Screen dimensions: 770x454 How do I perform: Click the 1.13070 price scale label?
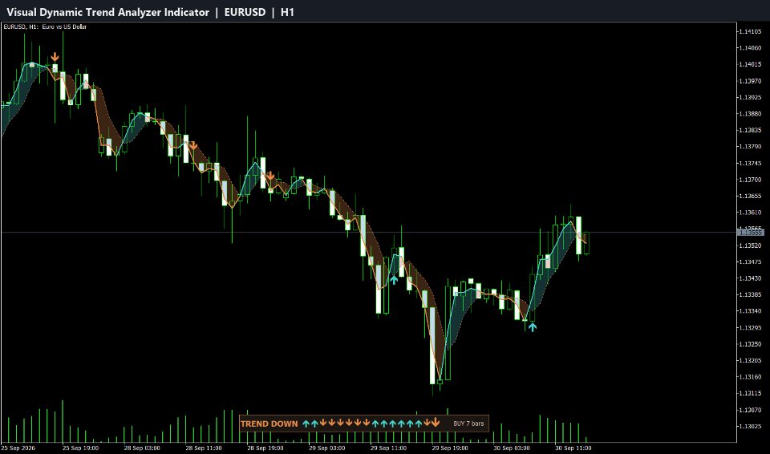[752, 410]
